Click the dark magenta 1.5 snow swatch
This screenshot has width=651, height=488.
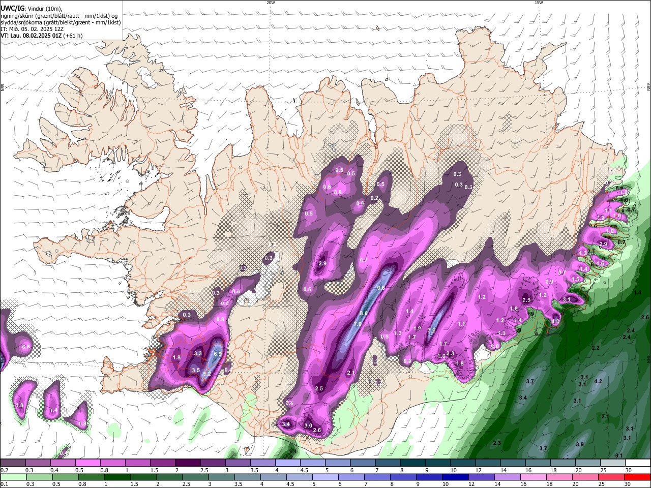coord(163,463)
